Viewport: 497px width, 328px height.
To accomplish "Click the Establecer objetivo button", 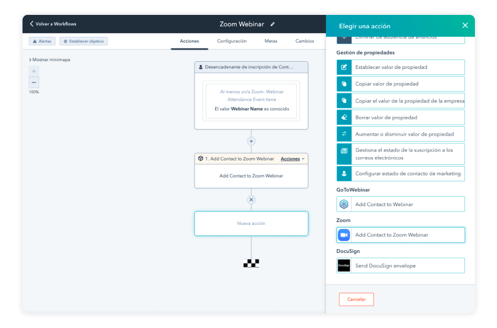I will [x=84, y=41].
